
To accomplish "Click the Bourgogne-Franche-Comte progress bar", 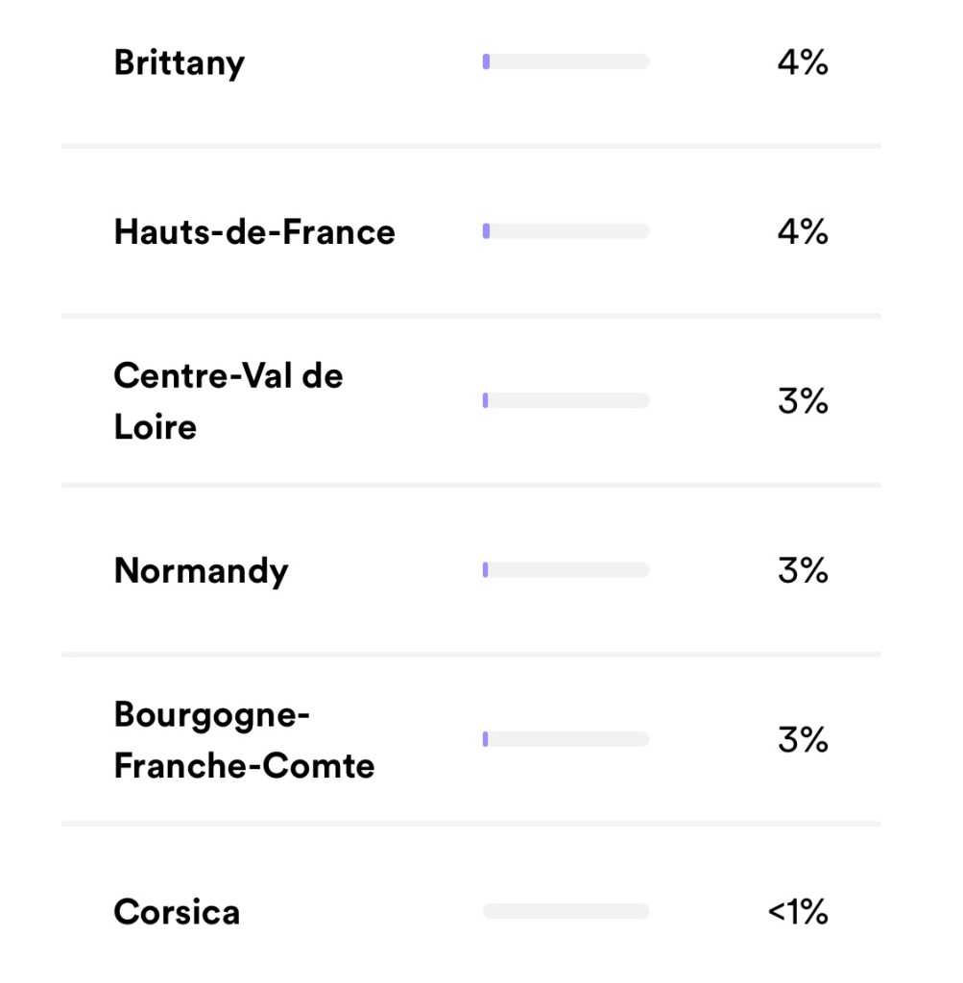I will point(566,739).
